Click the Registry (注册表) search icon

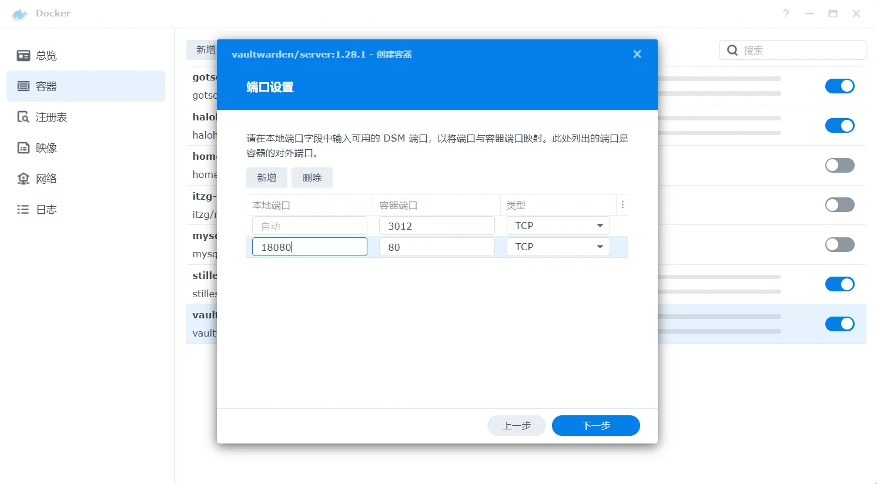pyautogui.click(x=24, y=117)
